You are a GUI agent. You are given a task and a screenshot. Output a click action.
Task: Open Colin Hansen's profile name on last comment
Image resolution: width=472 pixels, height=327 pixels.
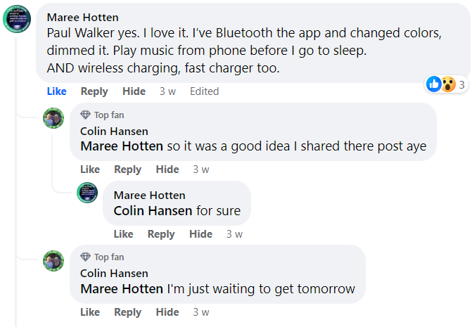pyautogui.click(x=114, y=273)
